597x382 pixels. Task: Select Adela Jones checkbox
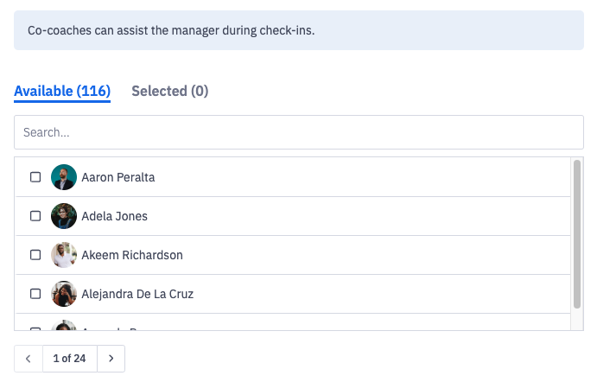coord(35,216)
